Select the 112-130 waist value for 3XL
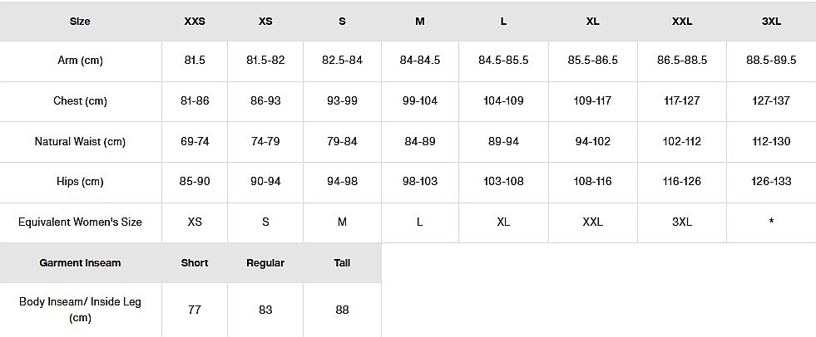This screenshot has height=337, width=816. pyautogui.click(x=771, y=142)
